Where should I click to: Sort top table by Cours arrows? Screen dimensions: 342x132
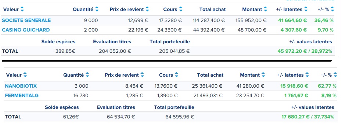coord(181,10)
